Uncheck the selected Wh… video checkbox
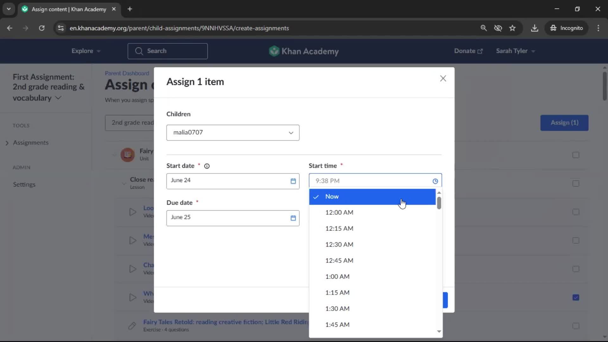The height and width of the screenshot is (342, 608). pyautogui.click(x=576, y=298)
